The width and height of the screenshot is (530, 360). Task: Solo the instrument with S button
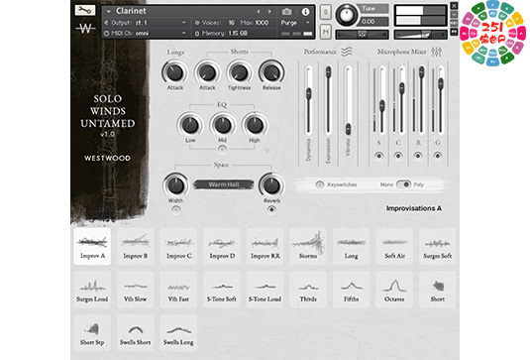coord(326,13)
